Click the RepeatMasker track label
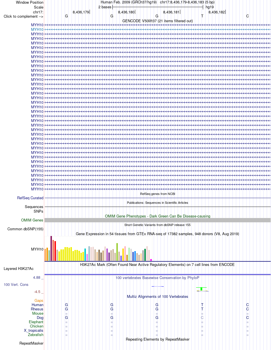 click(x=31, y=343)
